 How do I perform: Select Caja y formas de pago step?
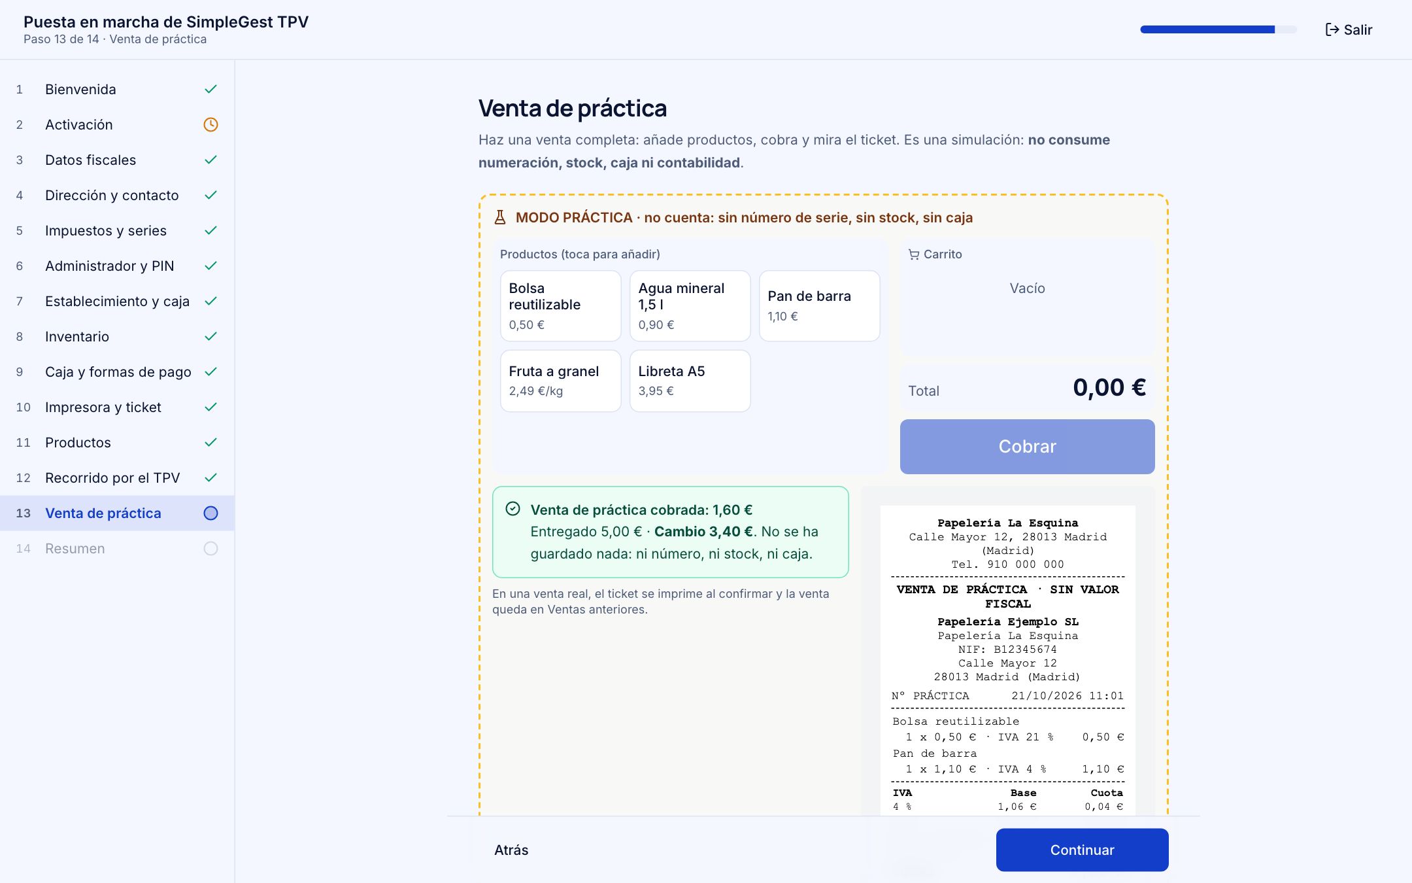click(x=117, y=372)
